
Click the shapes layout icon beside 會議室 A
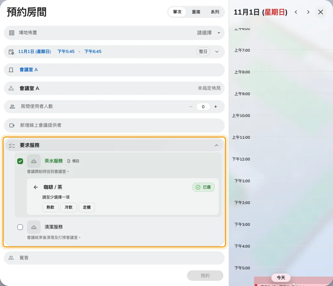pos(11,88)
